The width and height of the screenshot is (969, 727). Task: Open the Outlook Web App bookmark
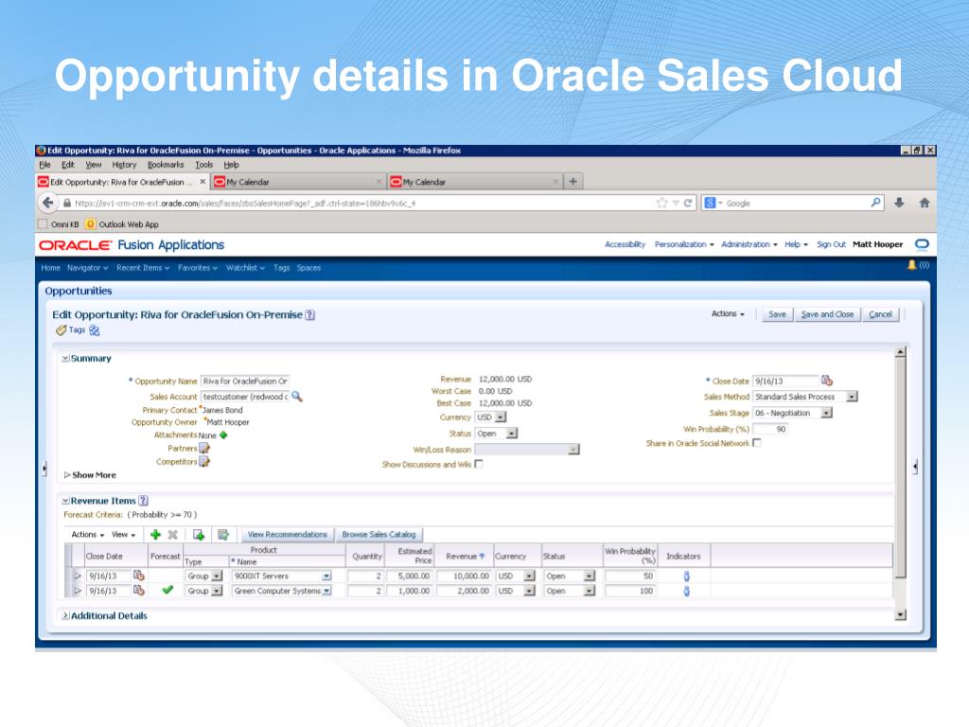[x=122, y=224]
